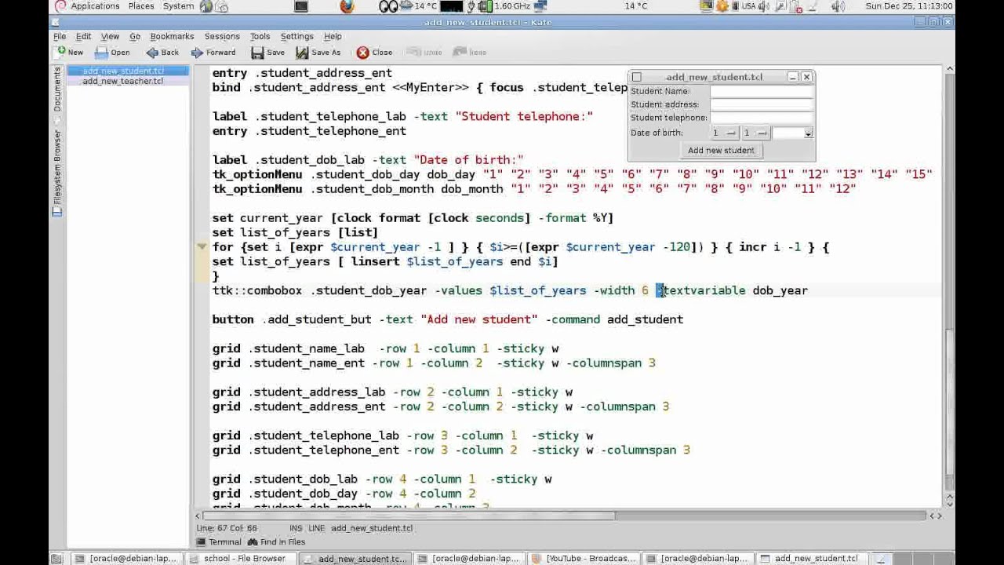
Task: Open the Filesystem Browser sidebar tab
Action: click(56, 173)
